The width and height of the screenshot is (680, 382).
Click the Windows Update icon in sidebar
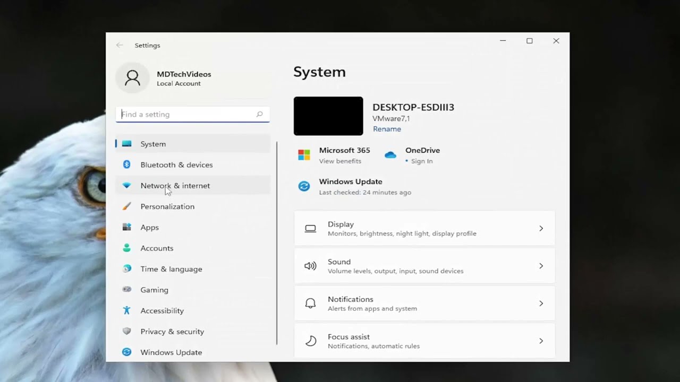tap(126, 352)
